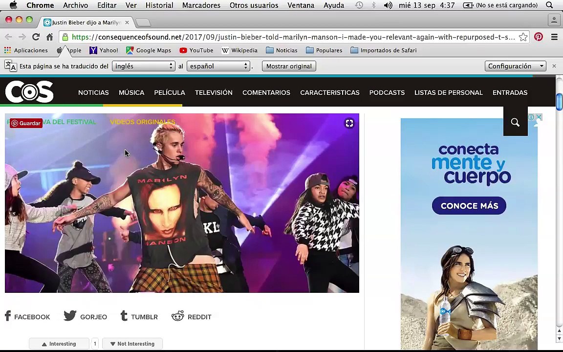
Task: Click the CoS site logo
Action: (x=29, y=91)
